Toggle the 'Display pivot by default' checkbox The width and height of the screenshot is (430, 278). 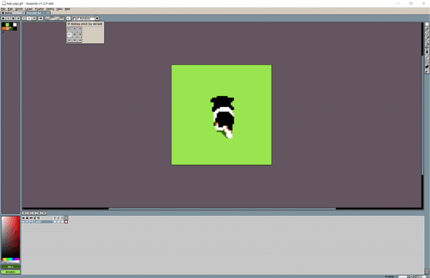[69, 24]
